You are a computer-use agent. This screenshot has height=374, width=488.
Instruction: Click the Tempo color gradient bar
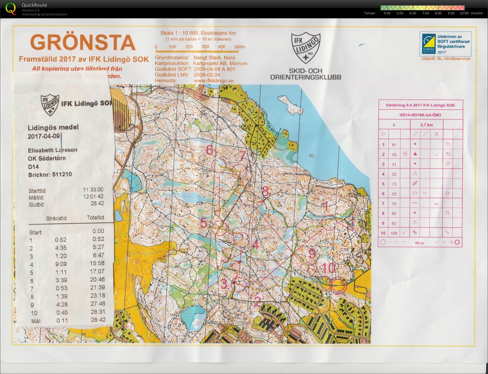(423, 8)
